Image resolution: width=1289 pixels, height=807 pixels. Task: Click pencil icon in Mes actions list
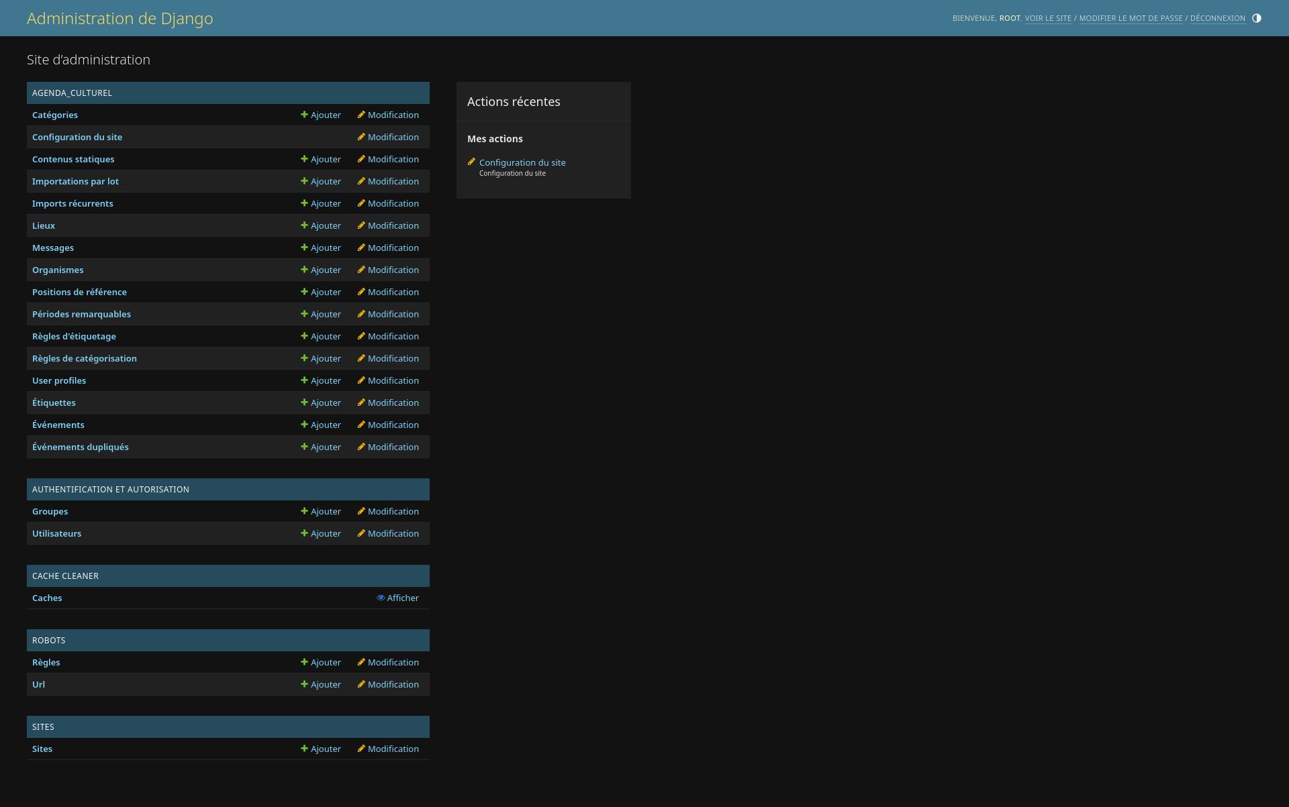coord(471,162)
